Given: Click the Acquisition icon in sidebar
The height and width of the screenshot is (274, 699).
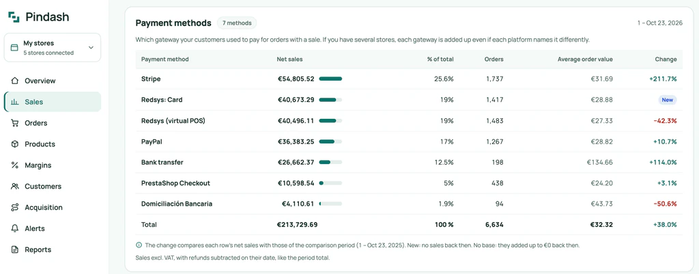Looking at the screenshot, I should 15,208.
